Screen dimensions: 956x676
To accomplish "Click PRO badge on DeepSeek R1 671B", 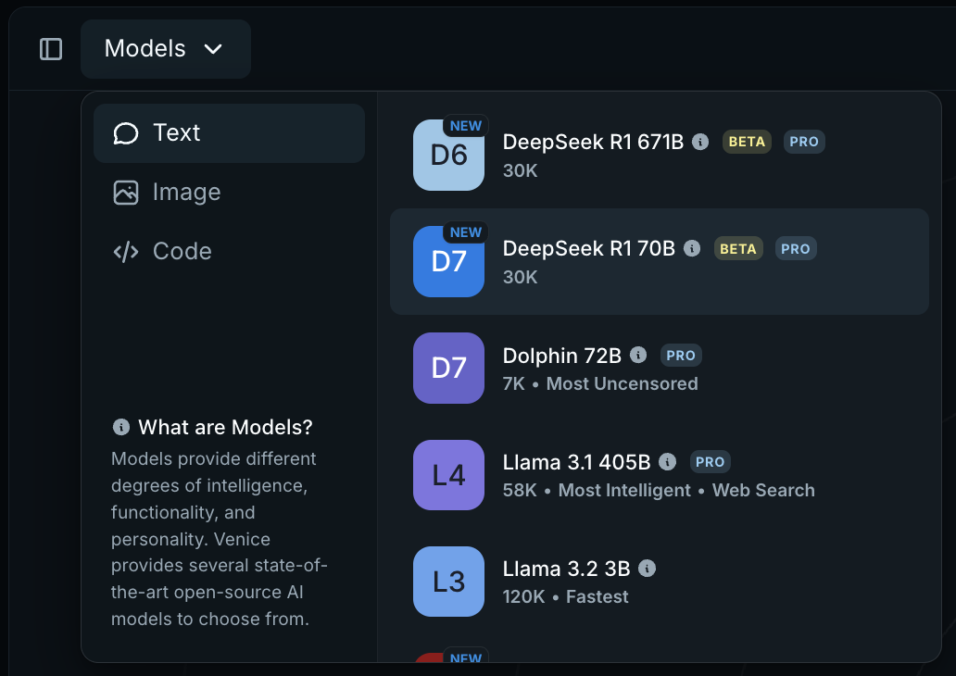I will (x=804, y=142).
